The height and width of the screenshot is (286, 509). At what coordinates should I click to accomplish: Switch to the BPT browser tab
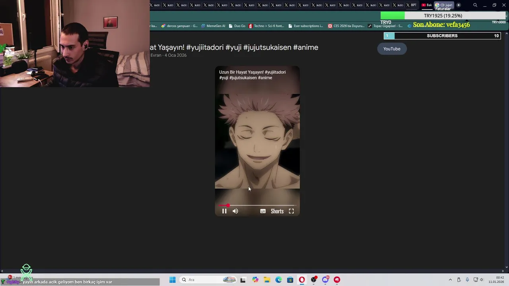412,5
